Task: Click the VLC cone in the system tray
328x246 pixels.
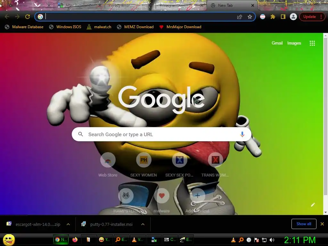Action: 233,240
